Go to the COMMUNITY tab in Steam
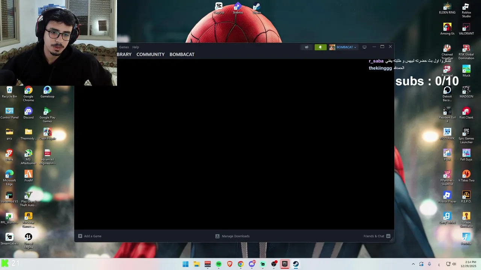 point(150,54)
